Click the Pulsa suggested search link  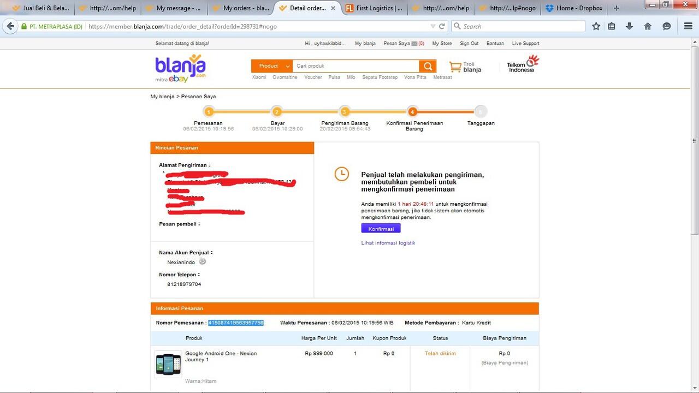click(334, 78)
